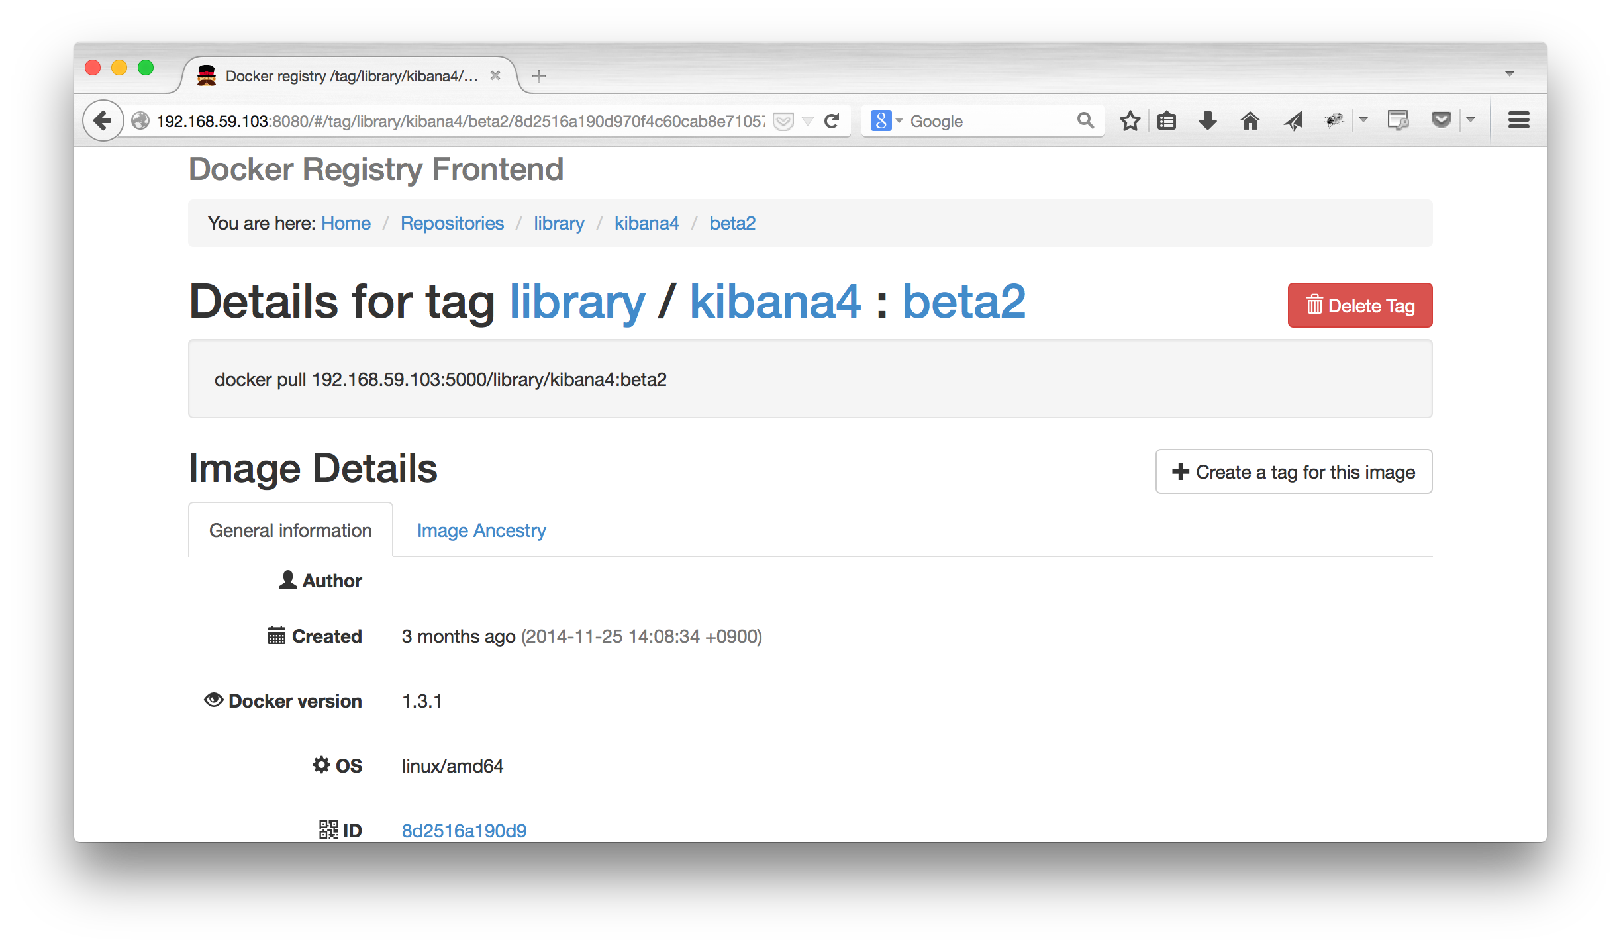Open the hamburger browser menu
Viewport: 1621px width, 948px height.
(x=1518, y=120)
